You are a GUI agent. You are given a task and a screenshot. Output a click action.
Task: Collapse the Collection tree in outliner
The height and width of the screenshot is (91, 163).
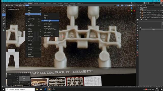139,9
